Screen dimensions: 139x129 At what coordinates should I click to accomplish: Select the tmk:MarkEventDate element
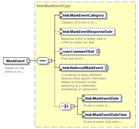pos(102,98)
